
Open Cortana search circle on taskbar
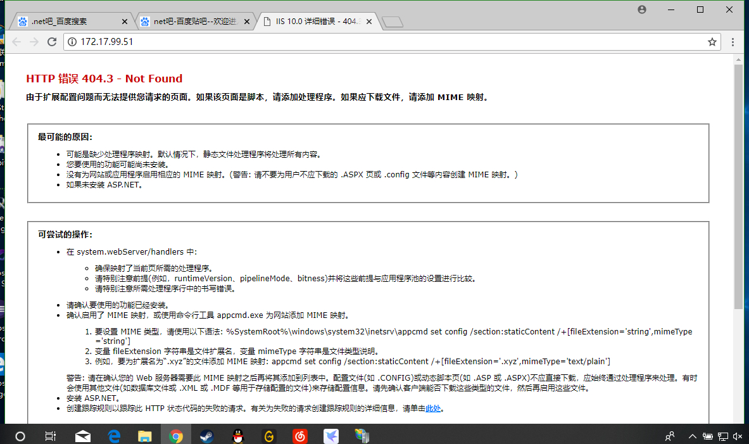[x=20, y=436]
